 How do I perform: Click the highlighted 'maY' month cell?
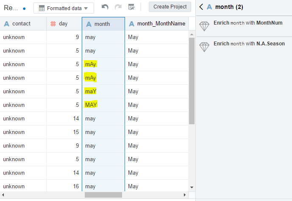(x=103, y=92)
